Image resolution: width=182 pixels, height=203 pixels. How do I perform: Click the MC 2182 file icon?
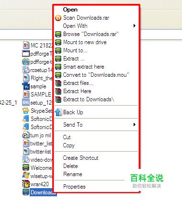coord(26,45)
